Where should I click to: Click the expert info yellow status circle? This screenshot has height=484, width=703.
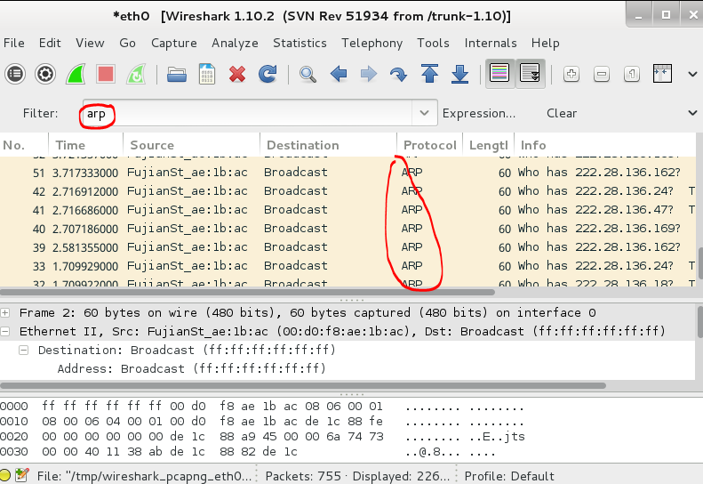tap(5, 475)
